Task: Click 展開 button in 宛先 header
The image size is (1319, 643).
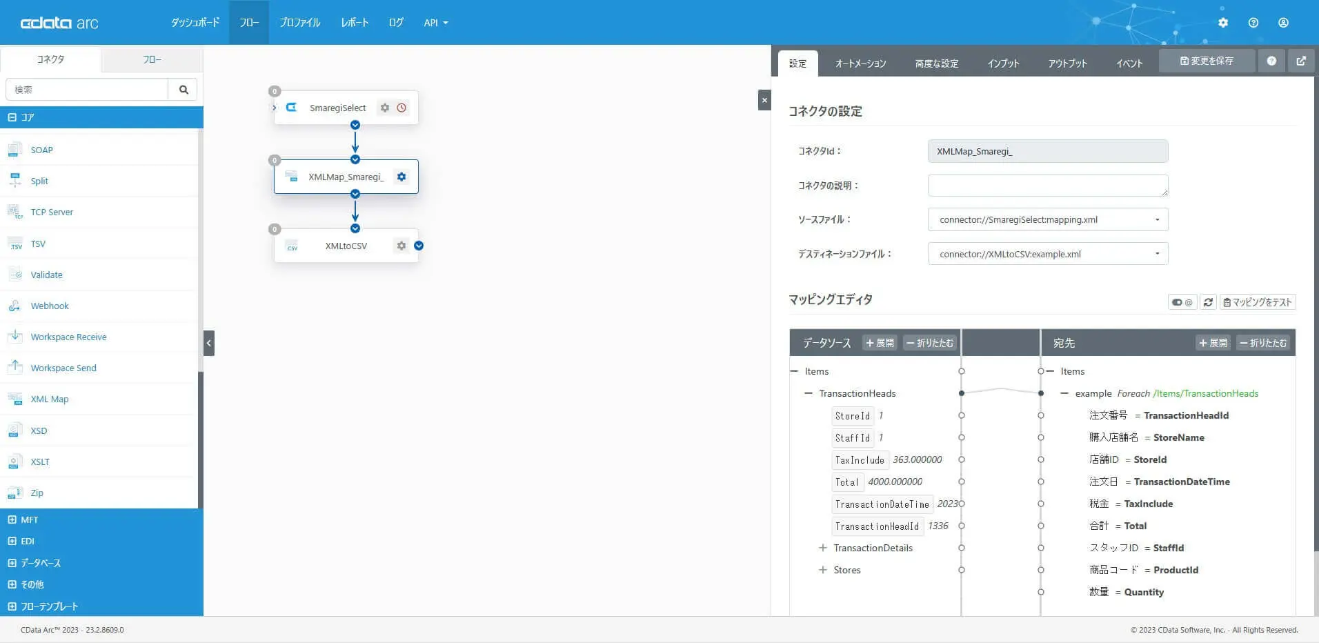Action: pyautogui.click(x=1213, y=343)
